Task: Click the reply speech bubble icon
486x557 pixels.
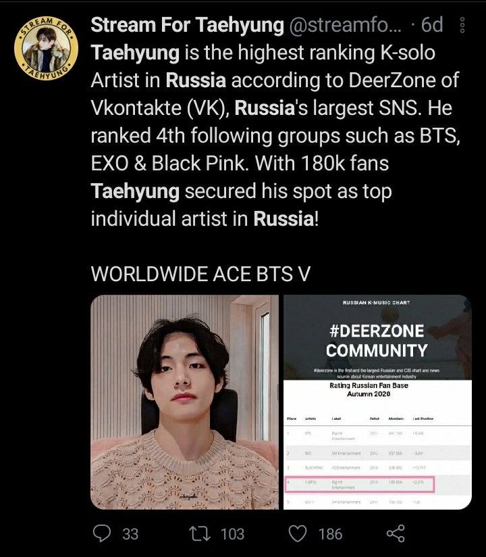Action: tap(102, 533)
